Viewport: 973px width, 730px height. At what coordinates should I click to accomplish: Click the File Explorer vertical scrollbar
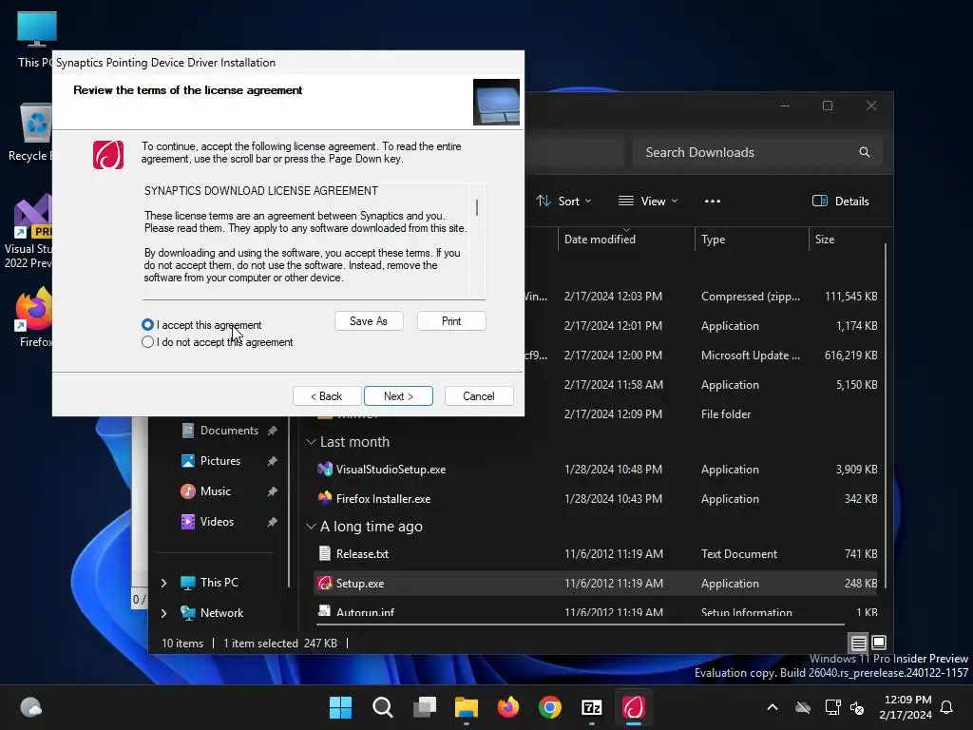point(886,415)
